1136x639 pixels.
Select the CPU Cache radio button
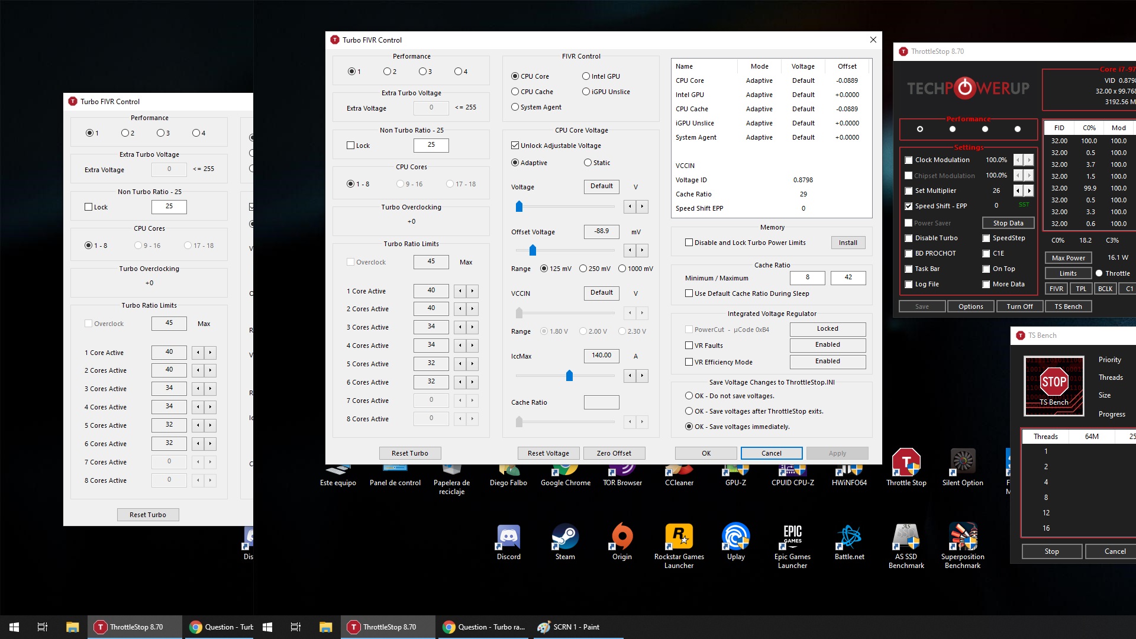515,92
